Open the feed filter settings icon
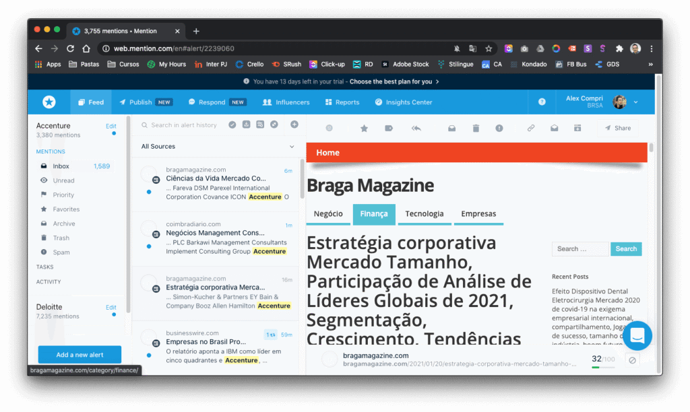This screenshot has width=690, height=412. click(260, 125)
